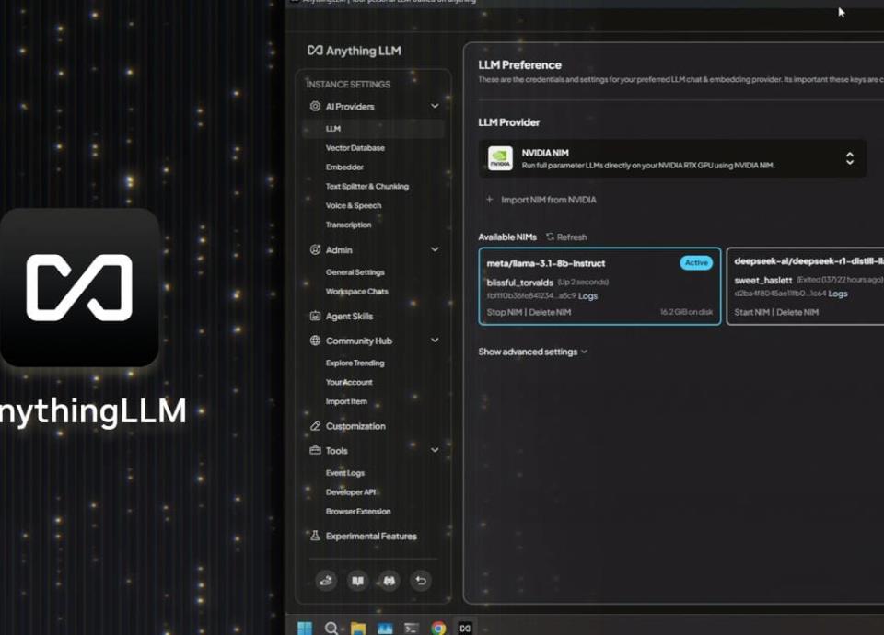Open Import Item page
Viewport: 884px width, 635px height.
coord(346,401)
